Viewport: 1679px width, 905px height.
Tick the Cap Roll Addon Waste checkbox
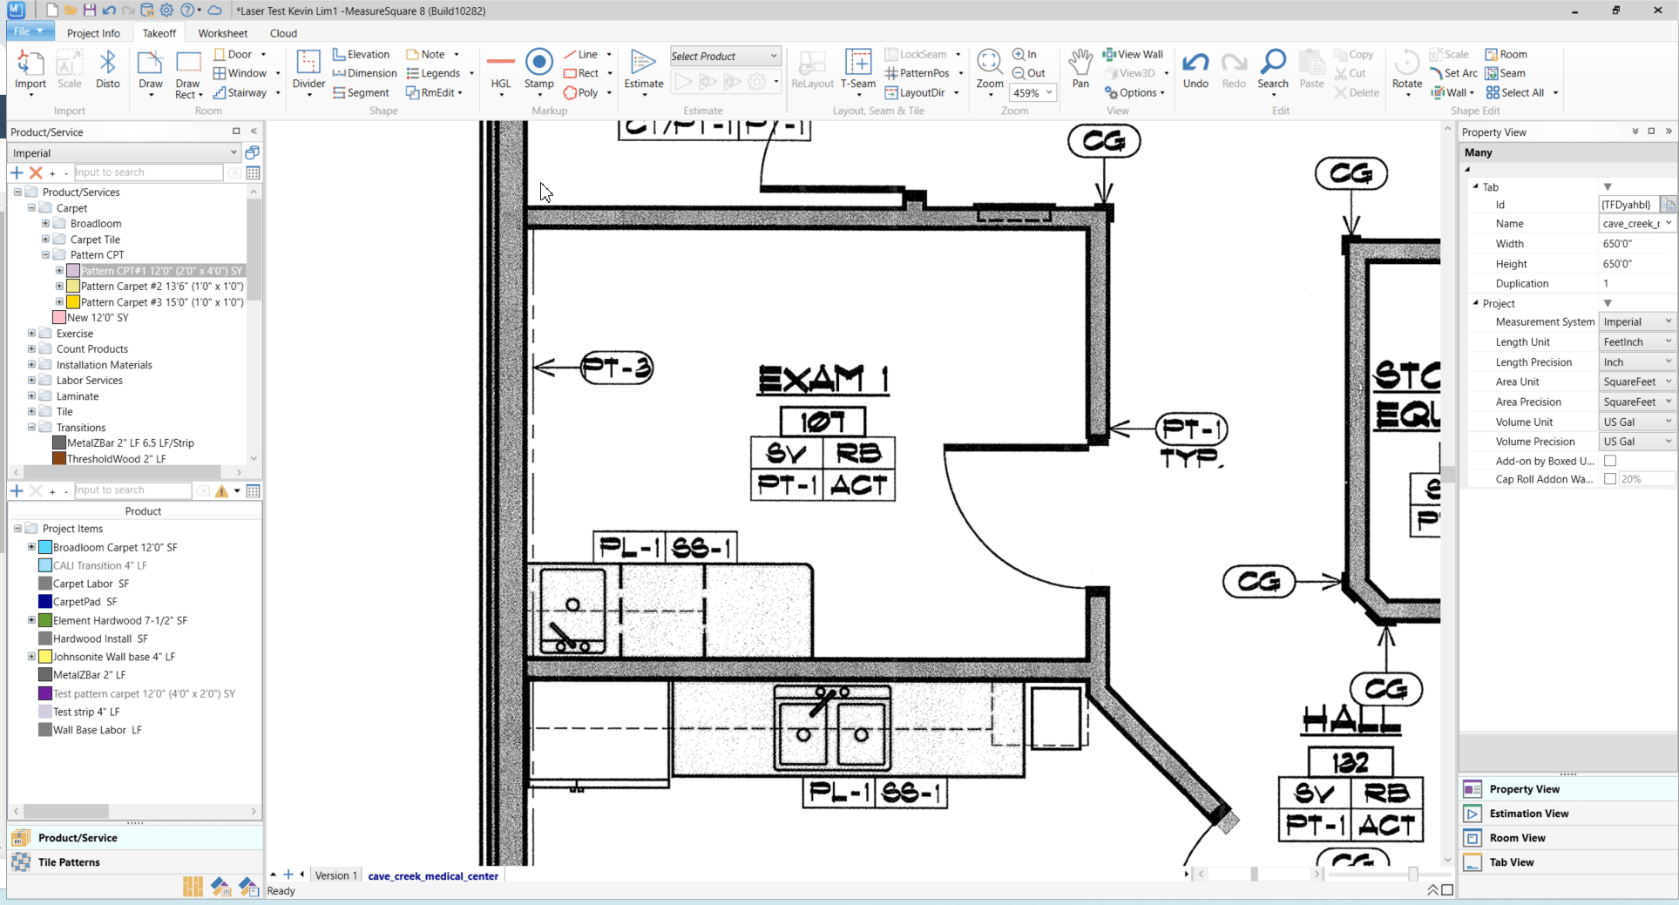coord(1610,479)
